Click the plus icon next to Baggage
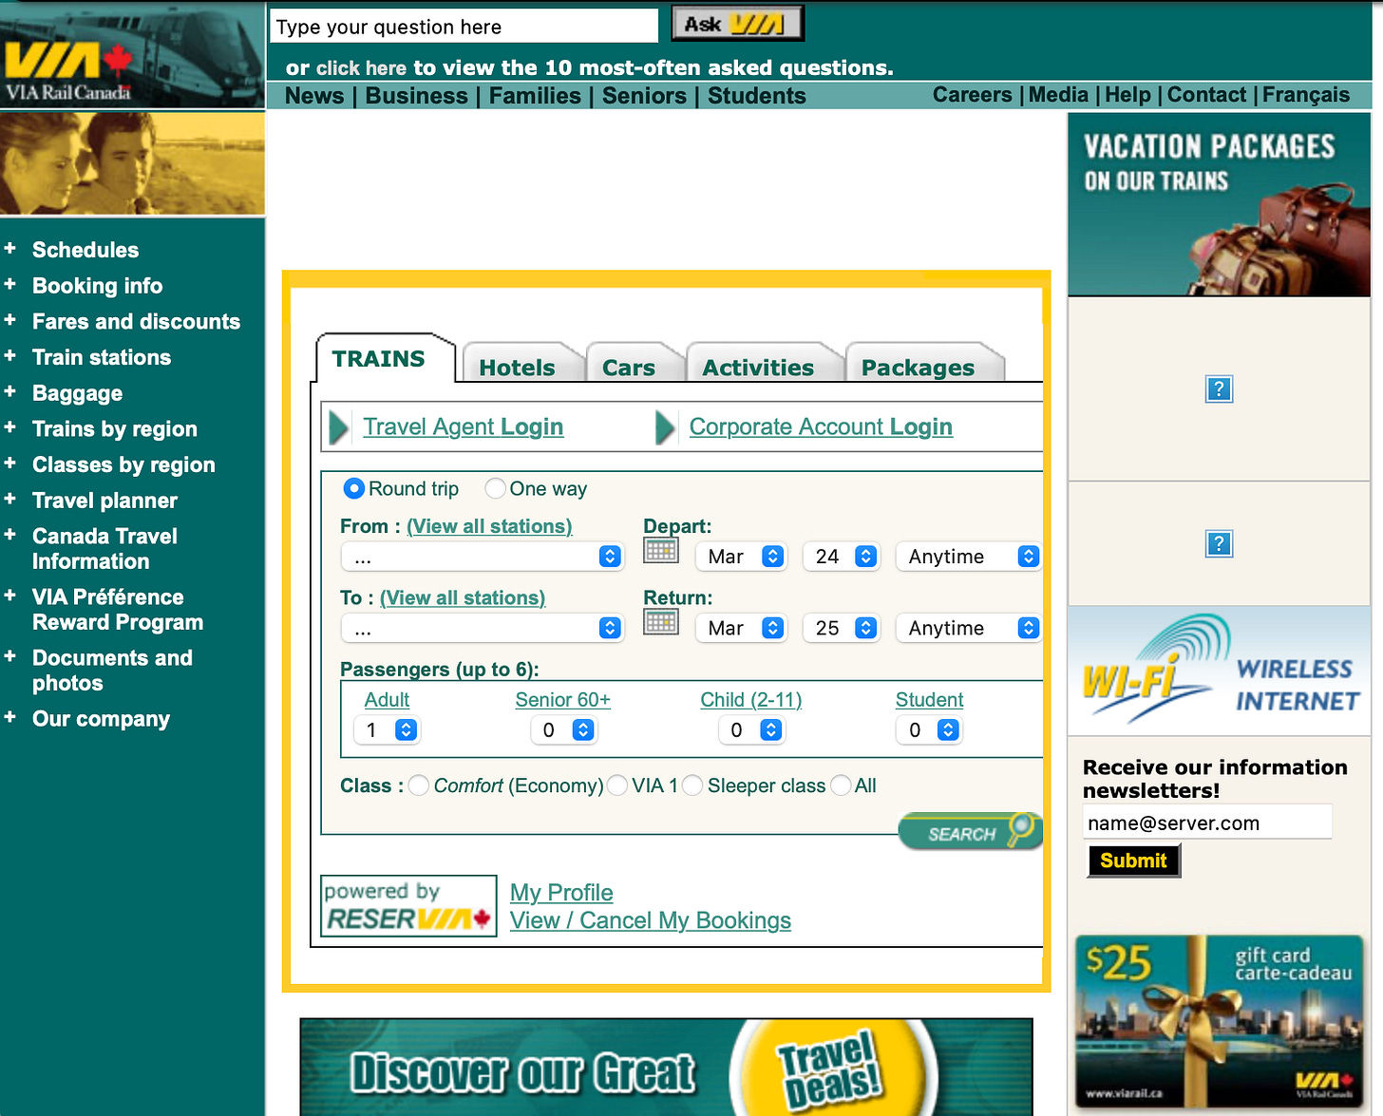1383x1116 pixels. (10, 391)
